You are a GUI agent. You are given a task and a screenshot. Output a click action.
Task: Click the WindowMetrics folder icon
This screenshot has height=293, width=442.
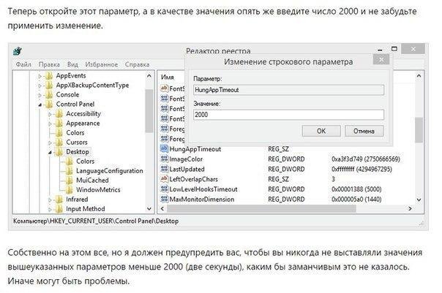[70, 189]
